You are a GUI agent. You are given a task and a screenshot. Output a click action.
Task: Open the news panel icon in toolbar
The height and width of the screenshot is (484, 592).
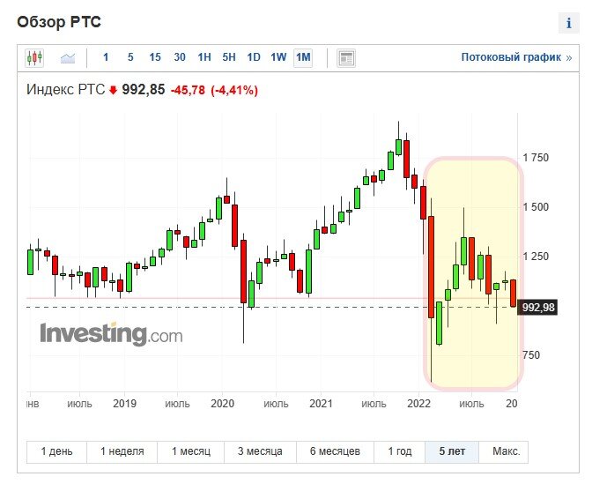click(346, 58)
